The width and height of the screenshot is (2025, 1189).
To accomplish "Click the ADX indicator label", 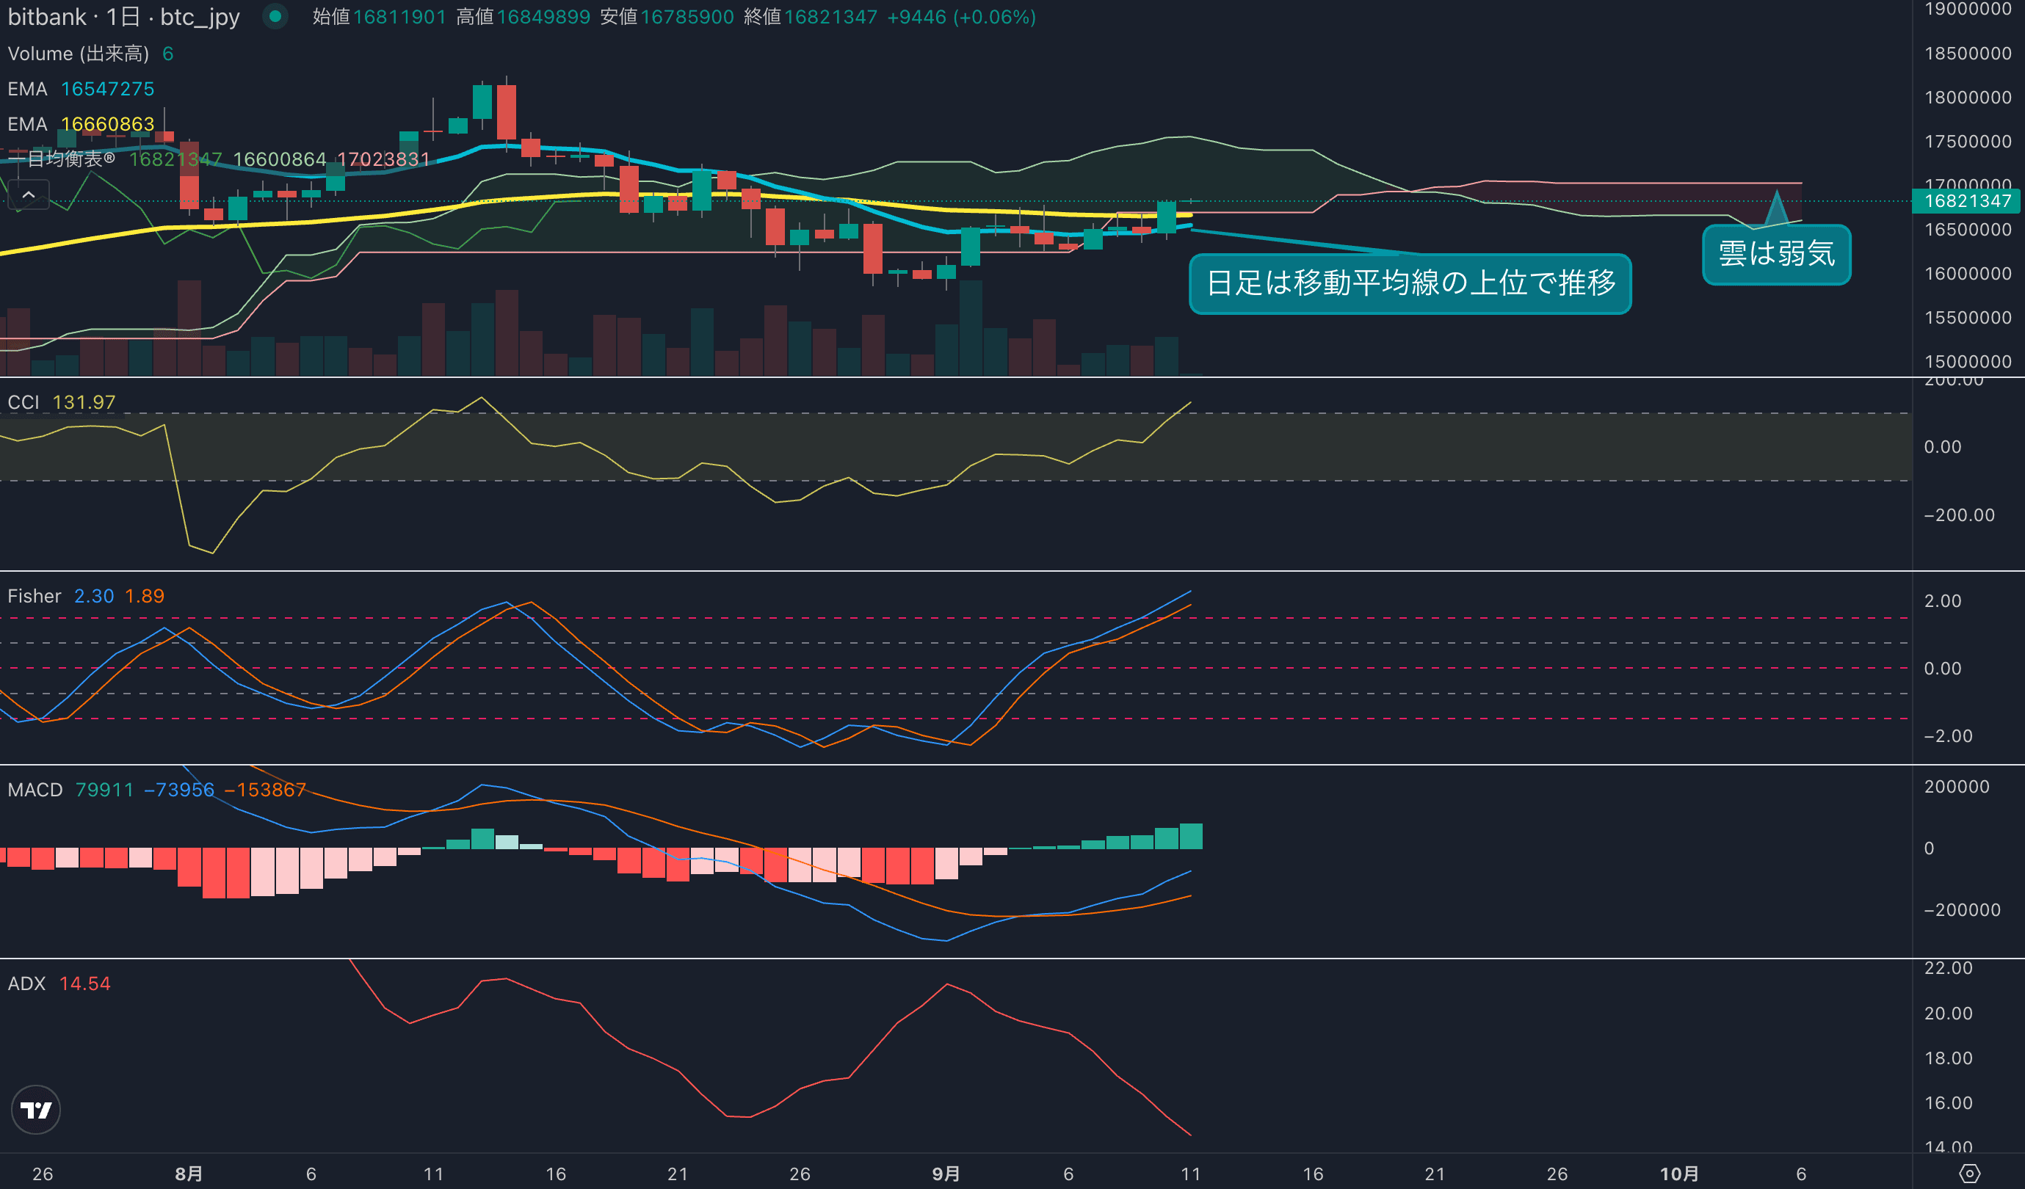I will pyautogui.click(x=26, y=983).
